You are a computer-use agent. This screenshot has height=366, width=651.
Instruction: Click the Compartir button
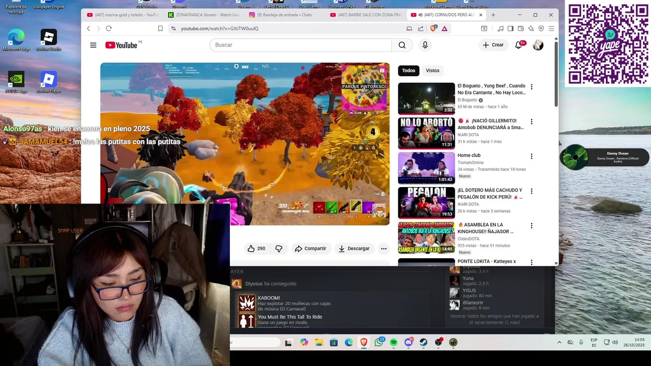310,249
